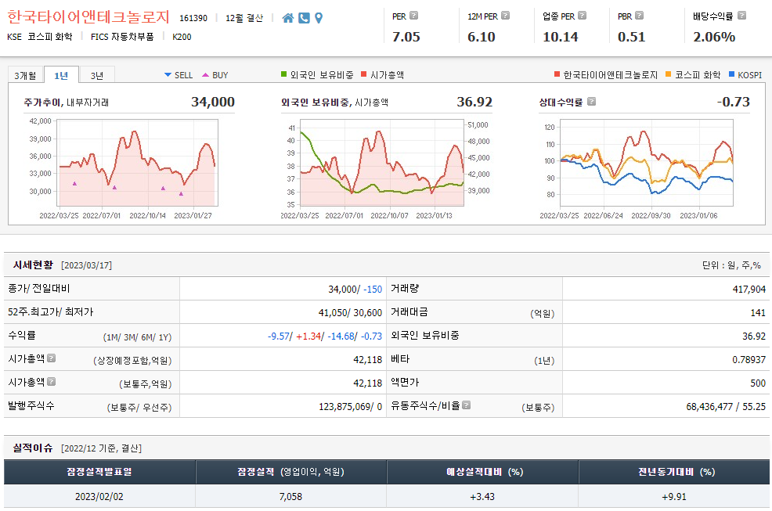Click green 외국인 보유비중 legend swatch
Viewport: 772px width, 511px height.
pos(283,74)
